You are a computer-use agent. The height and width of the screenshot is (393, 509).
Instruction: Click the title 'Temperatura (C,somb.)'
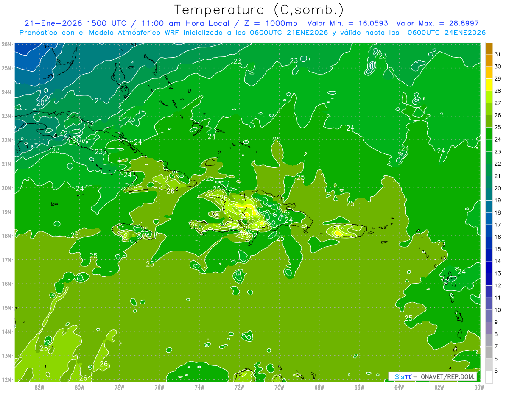[x=258, y=10]
